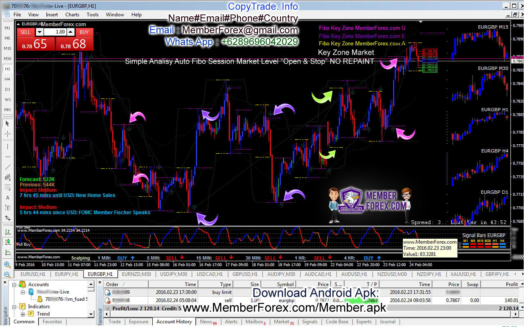Click the sell price 0.78 65 tile

click(35, 44)
